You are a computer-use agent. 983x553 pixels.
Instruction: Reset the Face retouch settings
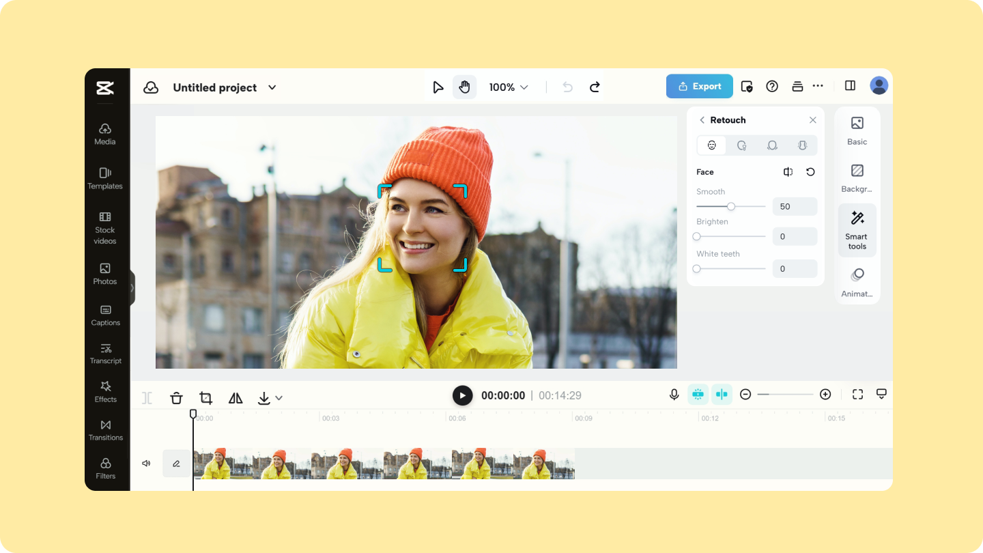[x=810, y=172]
